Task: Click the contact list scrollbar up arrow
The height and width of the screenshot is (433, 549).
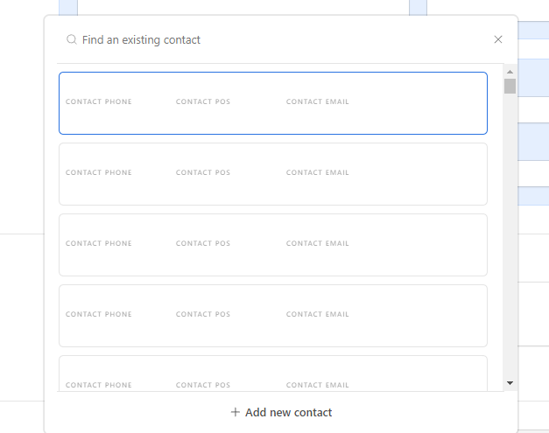Action: [x=510, y=72]
